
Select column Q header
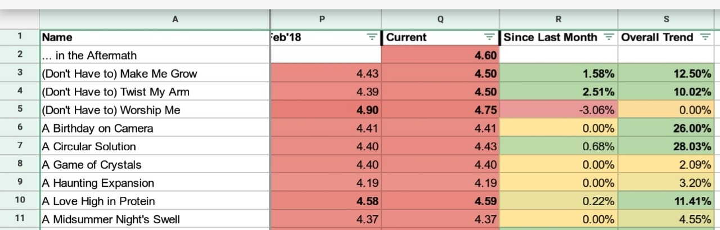[440, 19]
